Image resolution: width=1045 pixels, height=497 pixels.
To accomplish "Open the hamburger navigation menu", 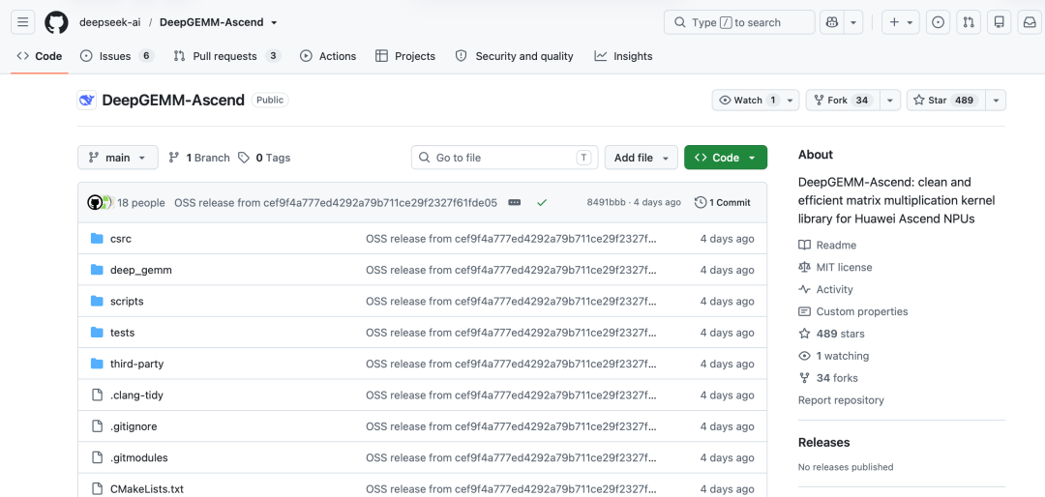I will [x=22, y=22].
